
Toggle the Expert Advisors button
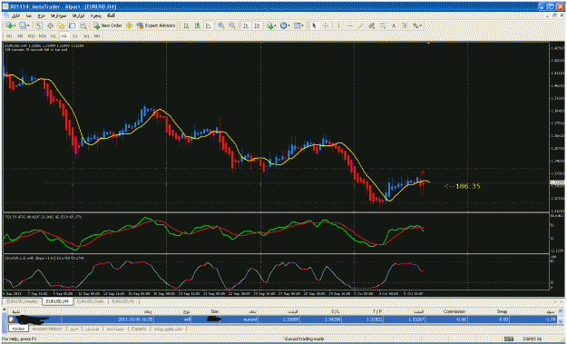point(156,25)
